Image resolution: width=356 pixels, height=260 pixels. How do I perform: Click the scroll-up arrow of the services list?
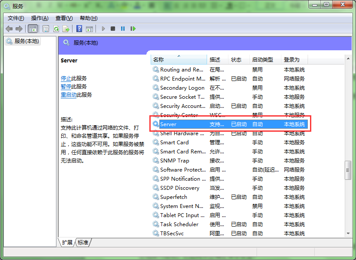point(348,58)
